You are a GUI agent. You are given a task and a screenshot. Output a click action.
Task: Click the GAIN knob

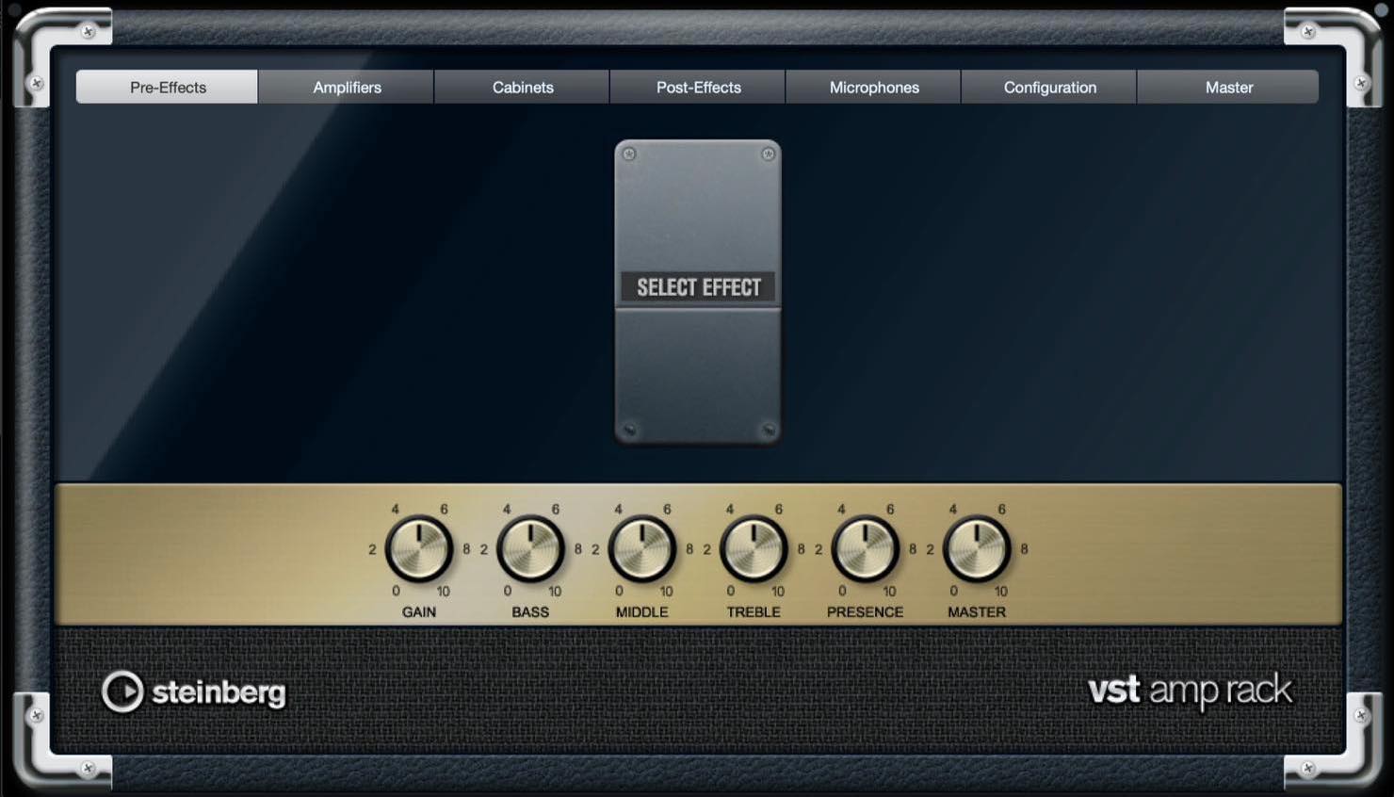click(x=419, y=549)
